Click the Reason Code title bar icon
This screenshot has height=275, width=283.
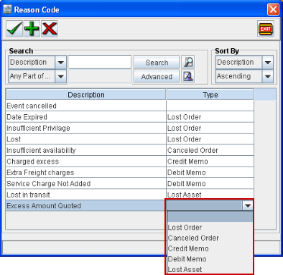(7, 9)
